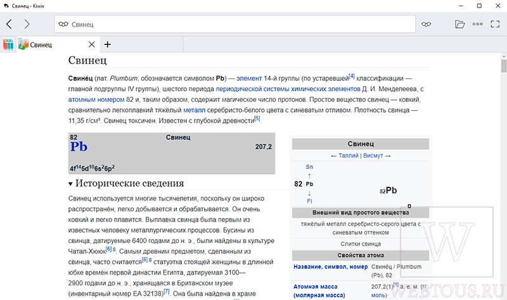This screenshot has height=300, width=507.
Task: Click the large blue Pb symbol
Action: [79, 147]
